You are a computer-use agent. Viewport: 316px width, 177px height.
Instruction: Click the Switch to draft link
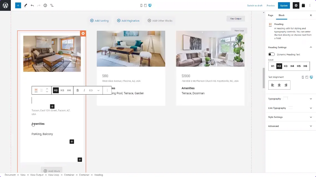tap(255, 6)
